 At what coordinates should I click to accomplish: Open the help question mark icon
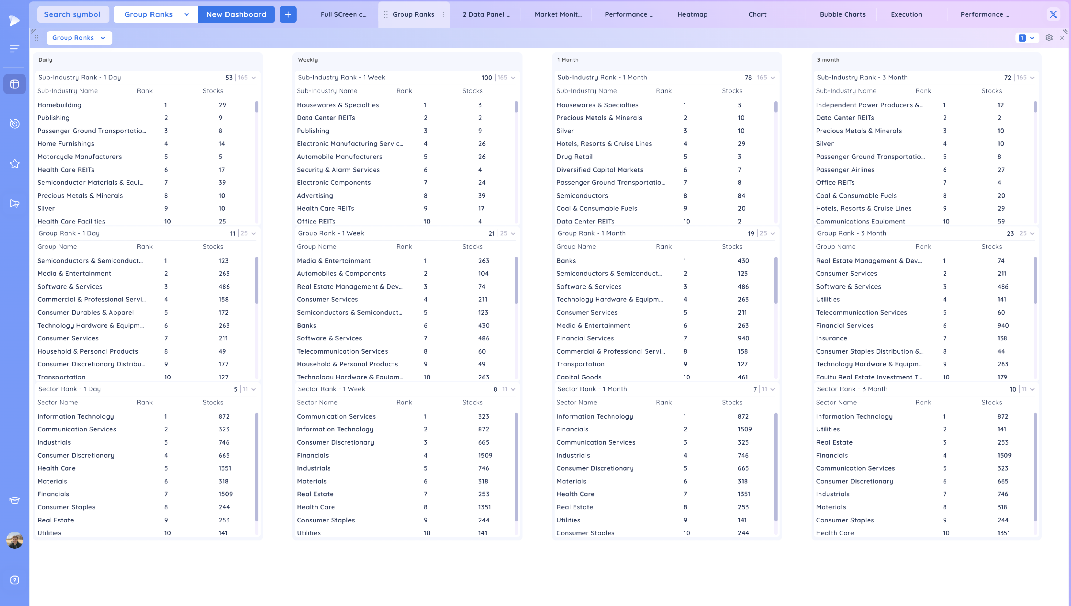[14, 580]
